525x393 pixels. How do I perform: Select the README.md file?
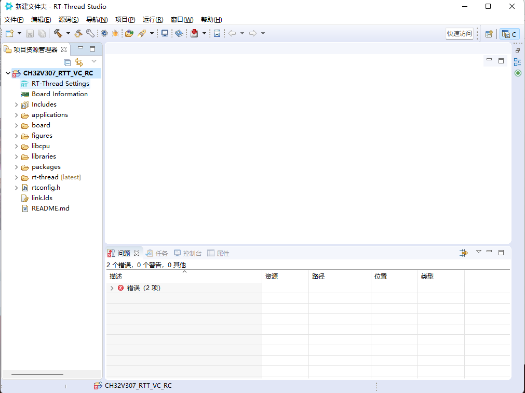pos(50,208)
